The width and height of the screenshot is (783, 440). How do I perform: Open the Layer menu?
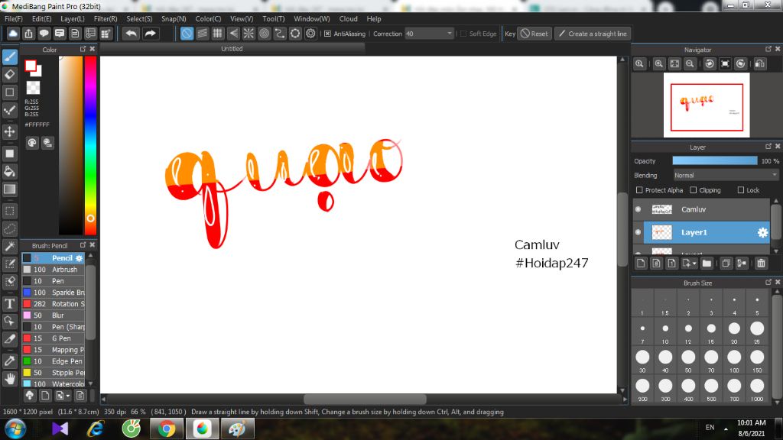click(x=73, y=19)
